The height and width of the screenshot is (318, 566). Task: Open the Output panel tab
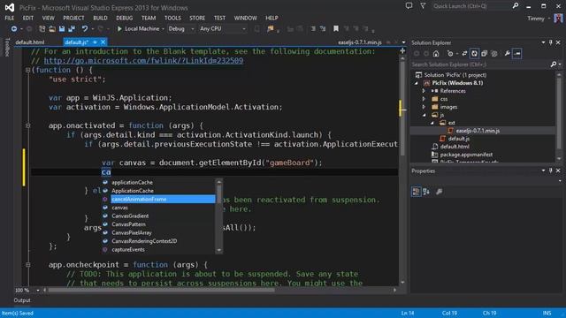[22, 300]
